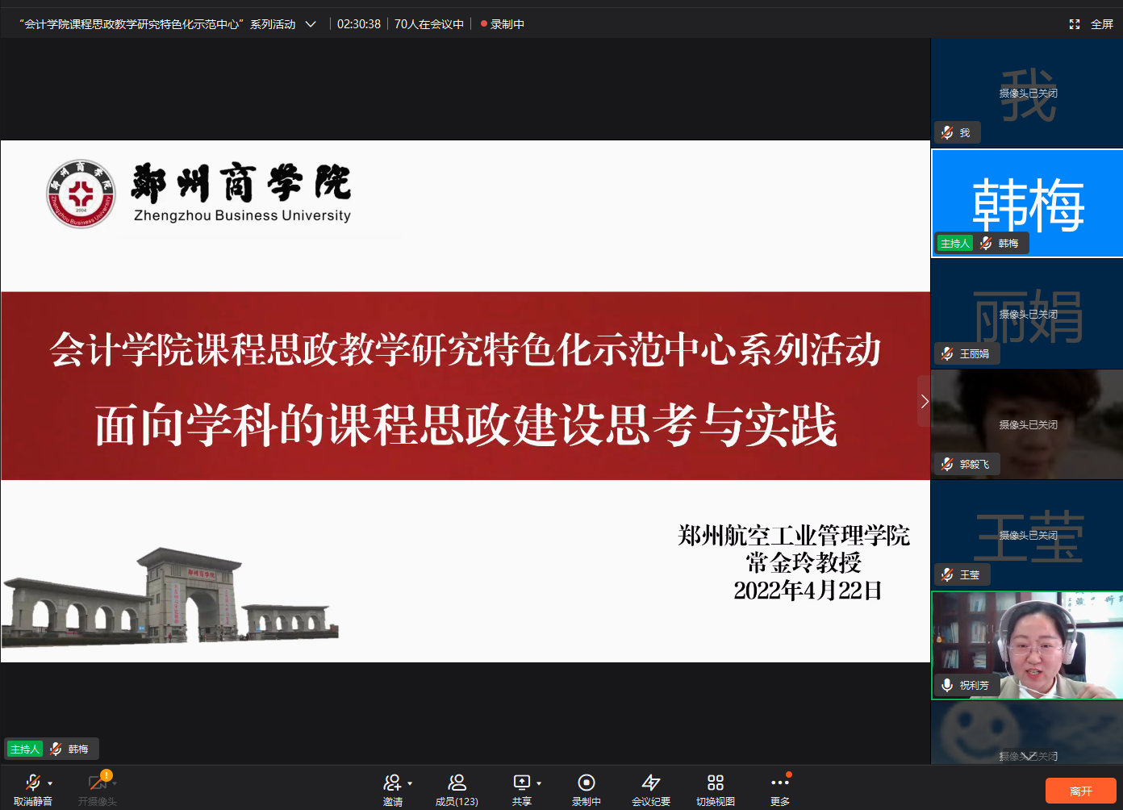This screenshot has height=810, width=1123.
Task: Select 祝利芳 speaker video thumbnail
Action: click(1027, 645)
